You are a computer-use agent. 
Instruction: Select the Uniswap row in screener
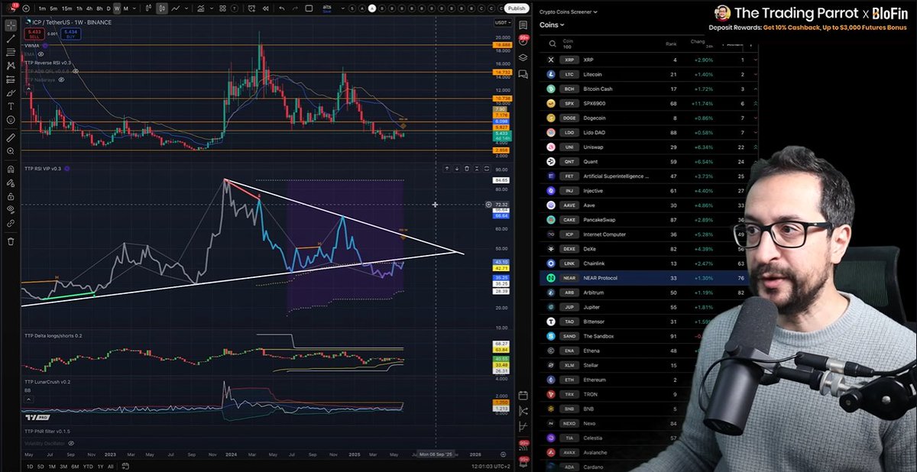649,147
